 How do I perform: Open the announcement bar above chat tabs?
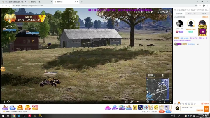pyautogui.click(x=191, y=10)
